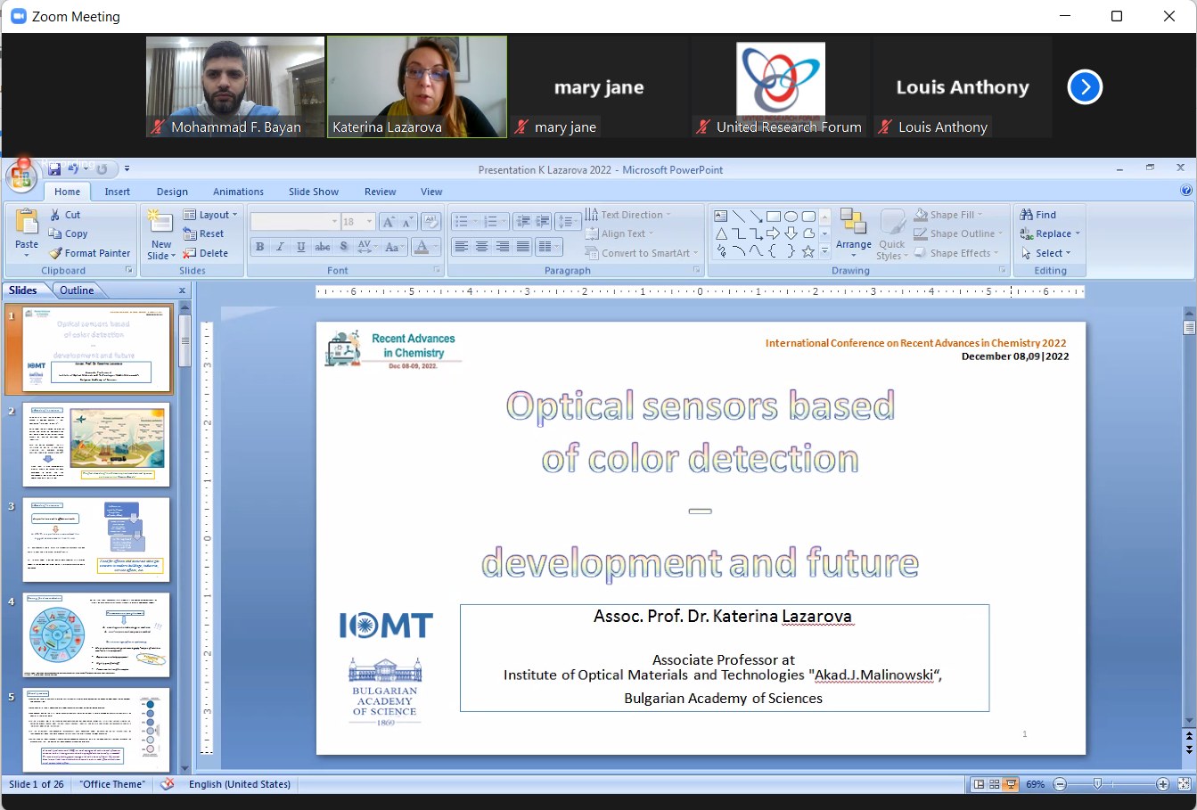
Task: Click the Find binoculars icon
Action: 1027,215
